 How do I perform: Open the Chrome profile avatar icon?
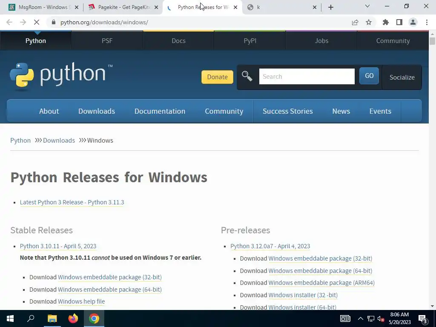pyautogui.click(x=413, y=22)
